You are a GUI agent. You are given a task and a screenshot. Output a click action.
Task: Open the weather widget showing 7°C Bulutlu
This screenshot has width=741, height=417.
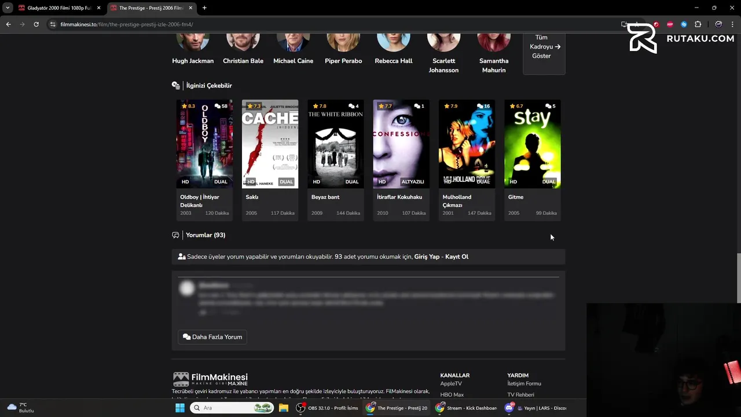point(20,408)
